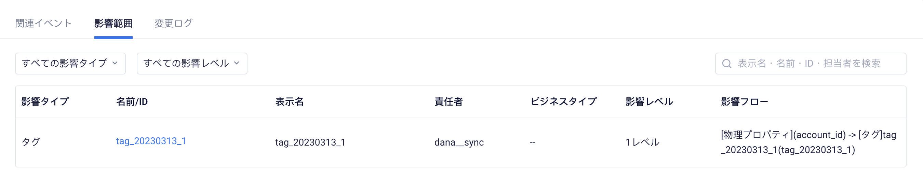923x190 pixels.
Task: Switch to the 関連イベント tab
Action: point(44,23)
